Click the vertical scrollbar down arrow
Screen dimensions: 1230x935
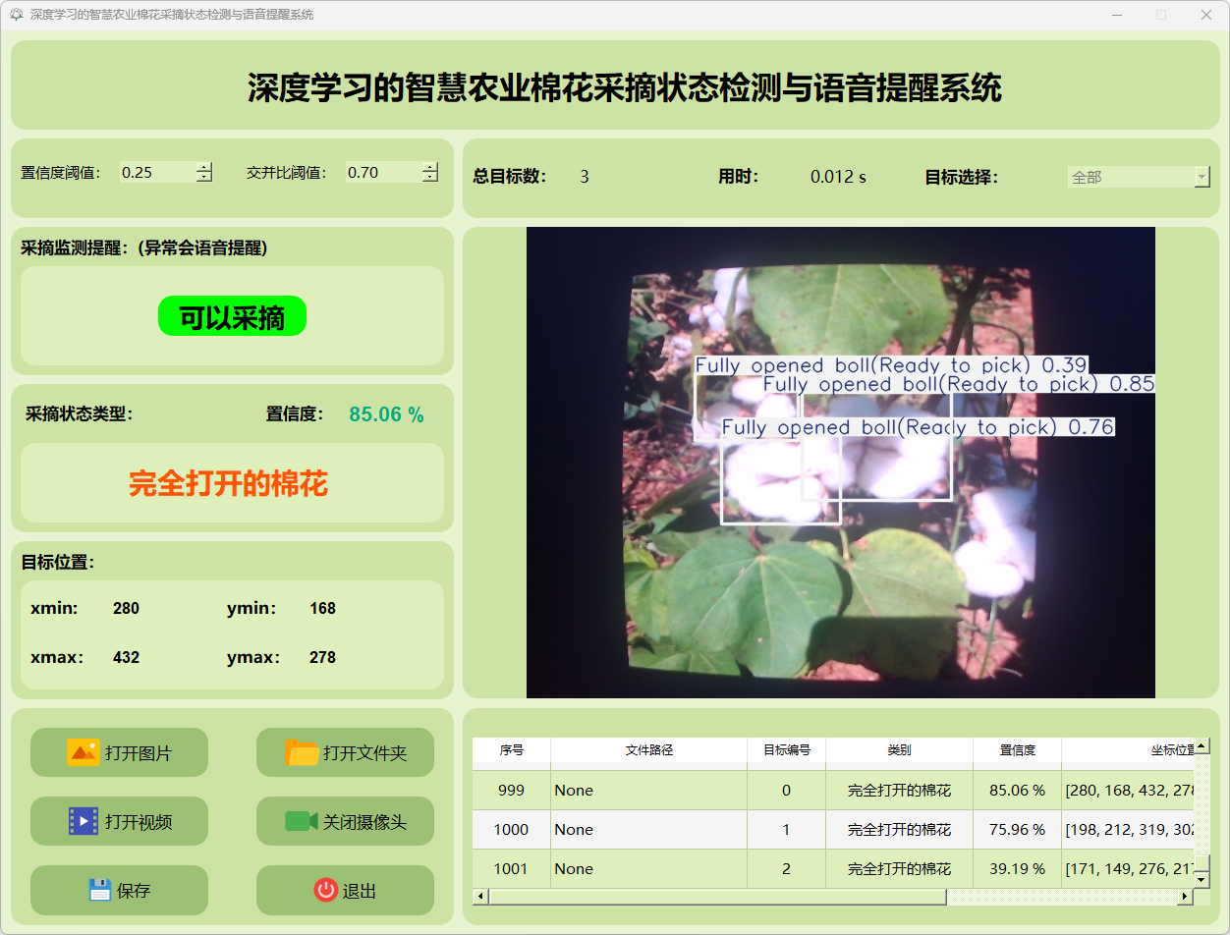(1202, 879)
